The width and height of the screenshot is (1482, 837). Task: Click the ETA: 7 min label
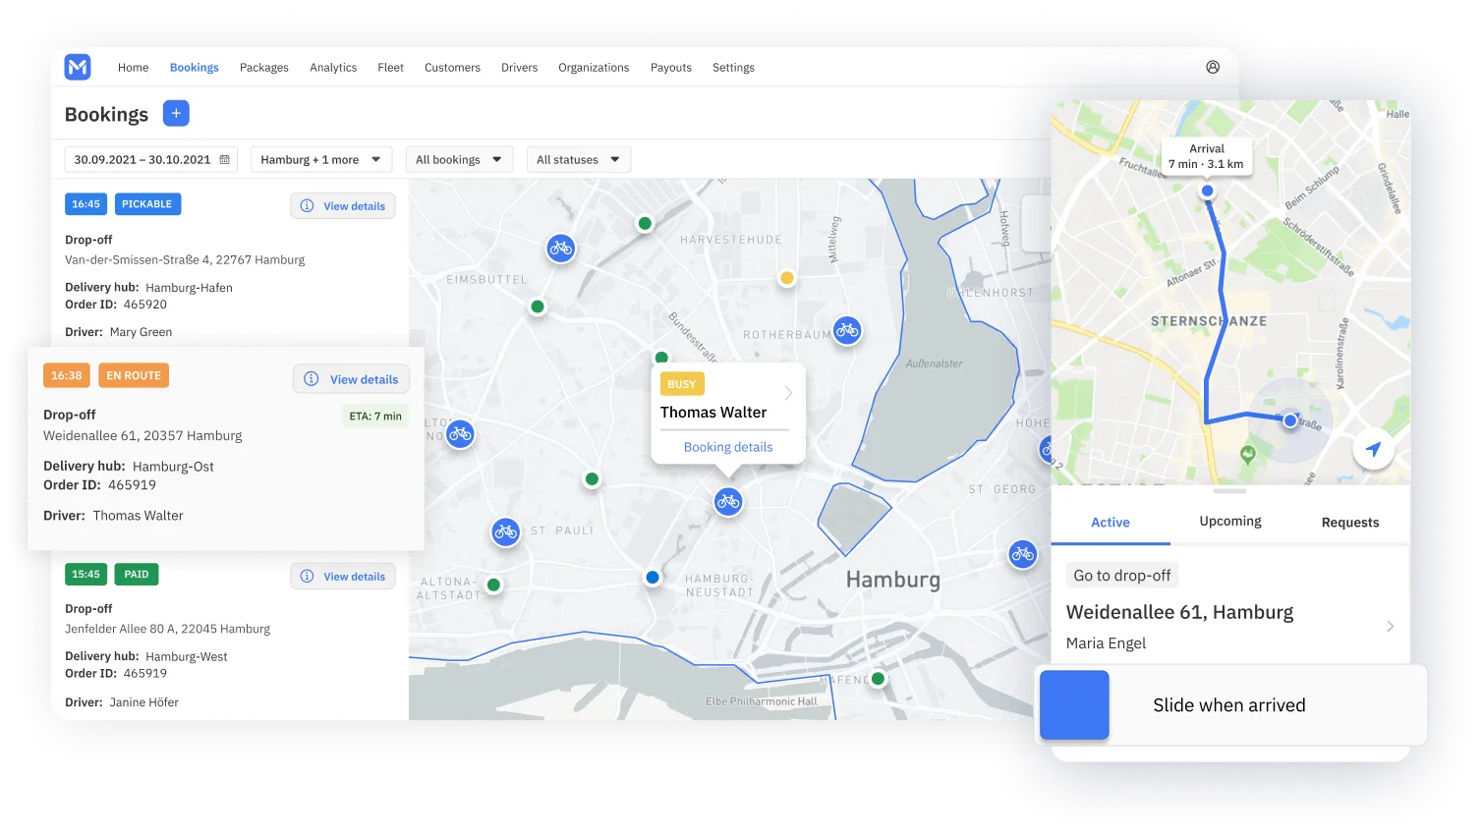[x=375, y=416]
